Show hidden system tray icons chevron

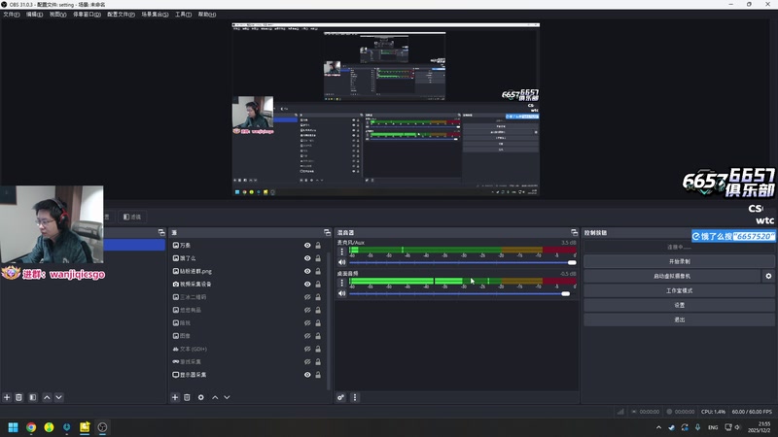point(658,427)
